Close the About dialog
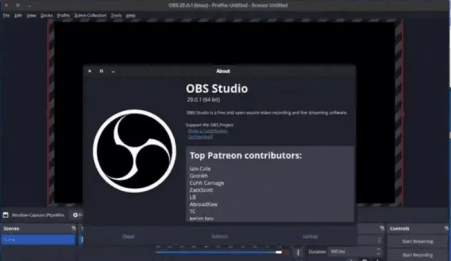 click(x=90, y=71)
